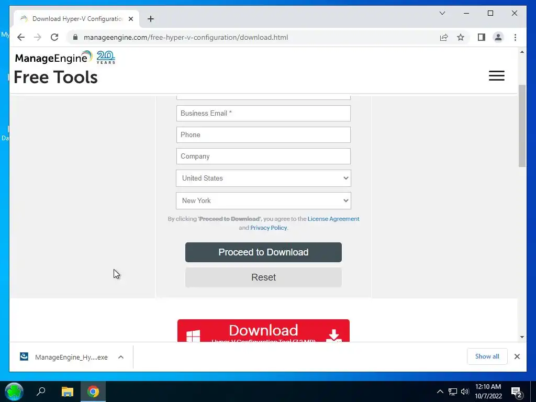Open the Privacy Policy link
This screenshot has width=536, height=402.
click(269, 228)
